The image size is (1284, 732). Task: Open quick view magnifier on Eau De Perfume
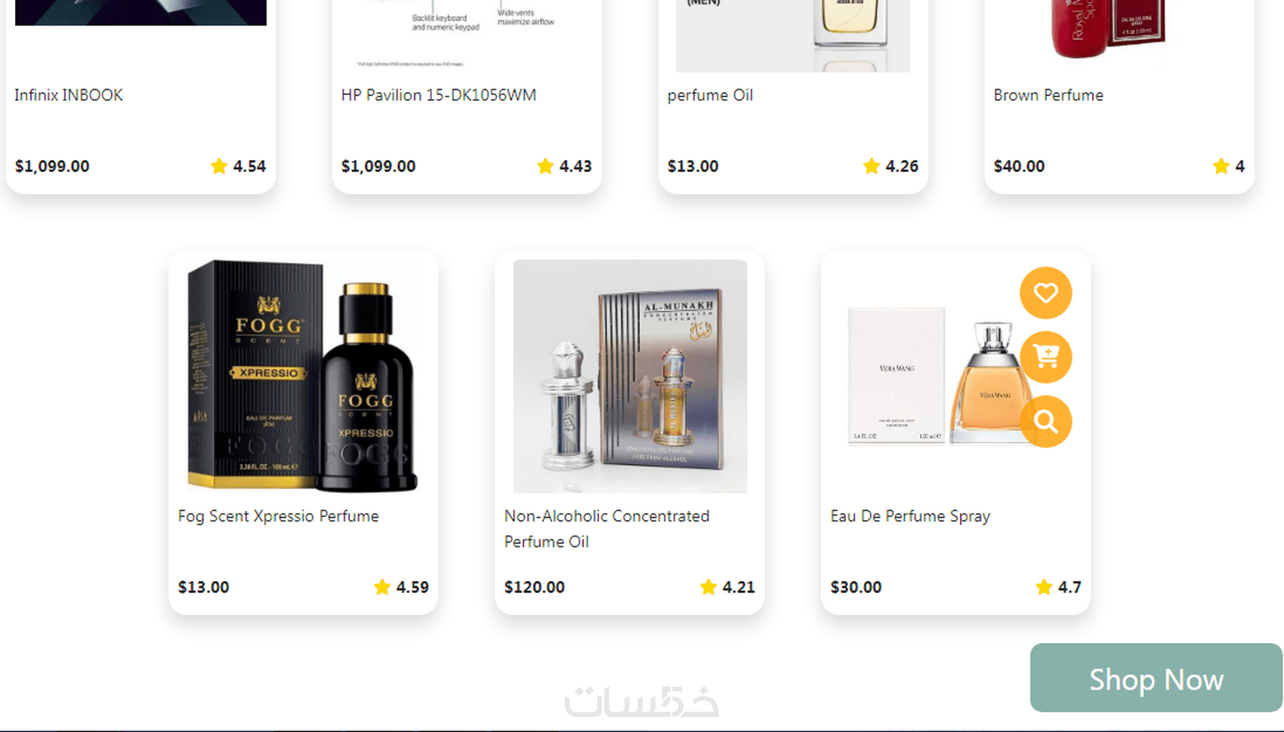pos(1045,421)
